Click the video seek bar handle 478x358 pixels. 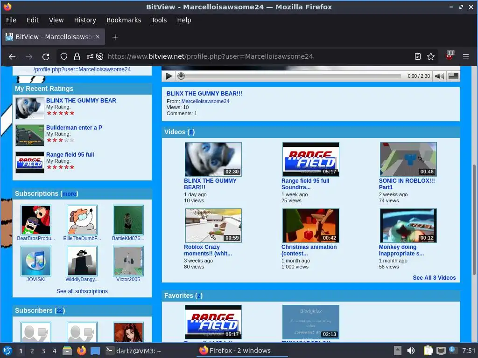[x=181, y=76]
